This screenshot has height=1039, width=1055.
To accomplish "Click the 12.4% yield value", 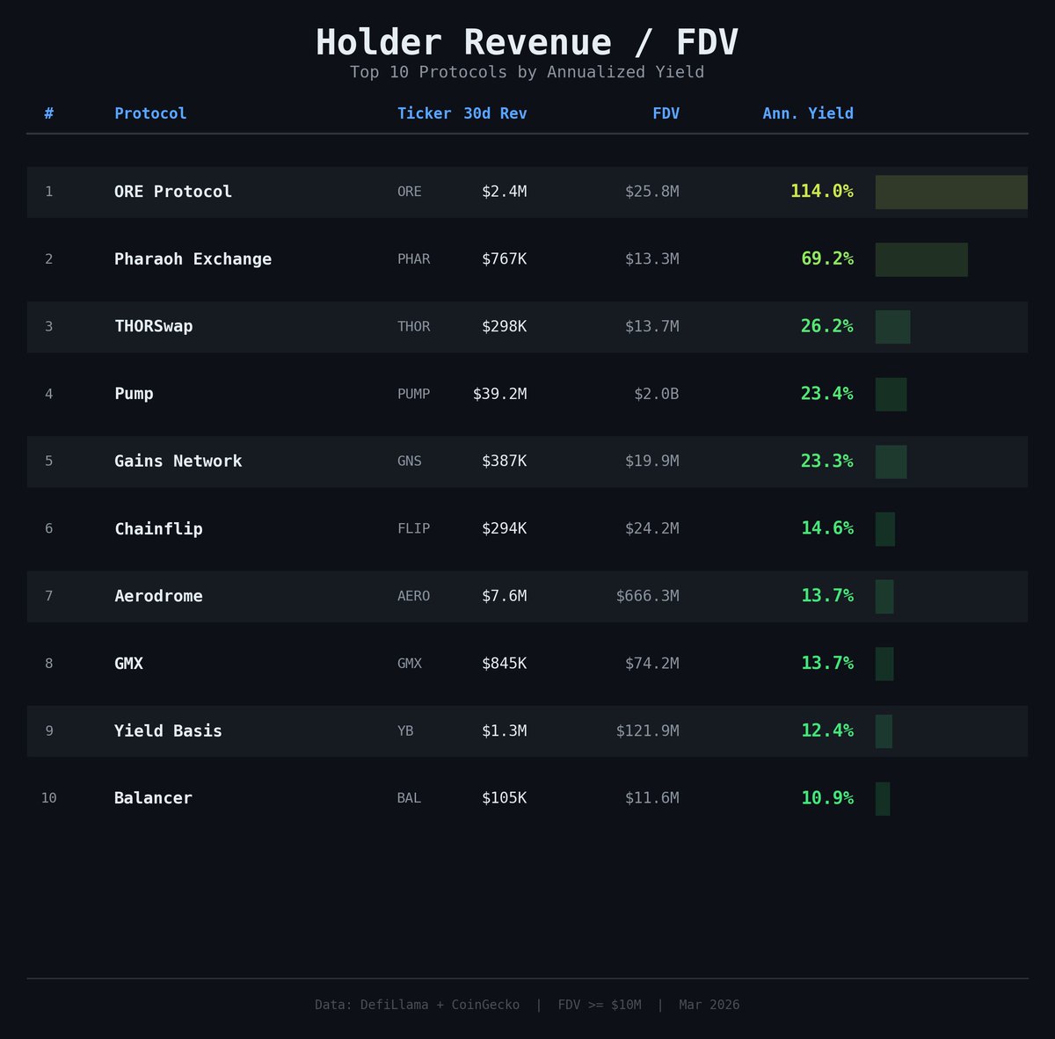I will coord(826,730).
